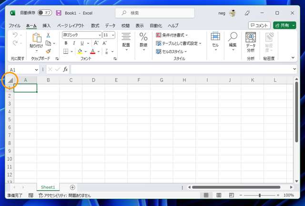Open the font size dropdown showing 11
This screenshot has width=305, height=206.
point(113,35)
